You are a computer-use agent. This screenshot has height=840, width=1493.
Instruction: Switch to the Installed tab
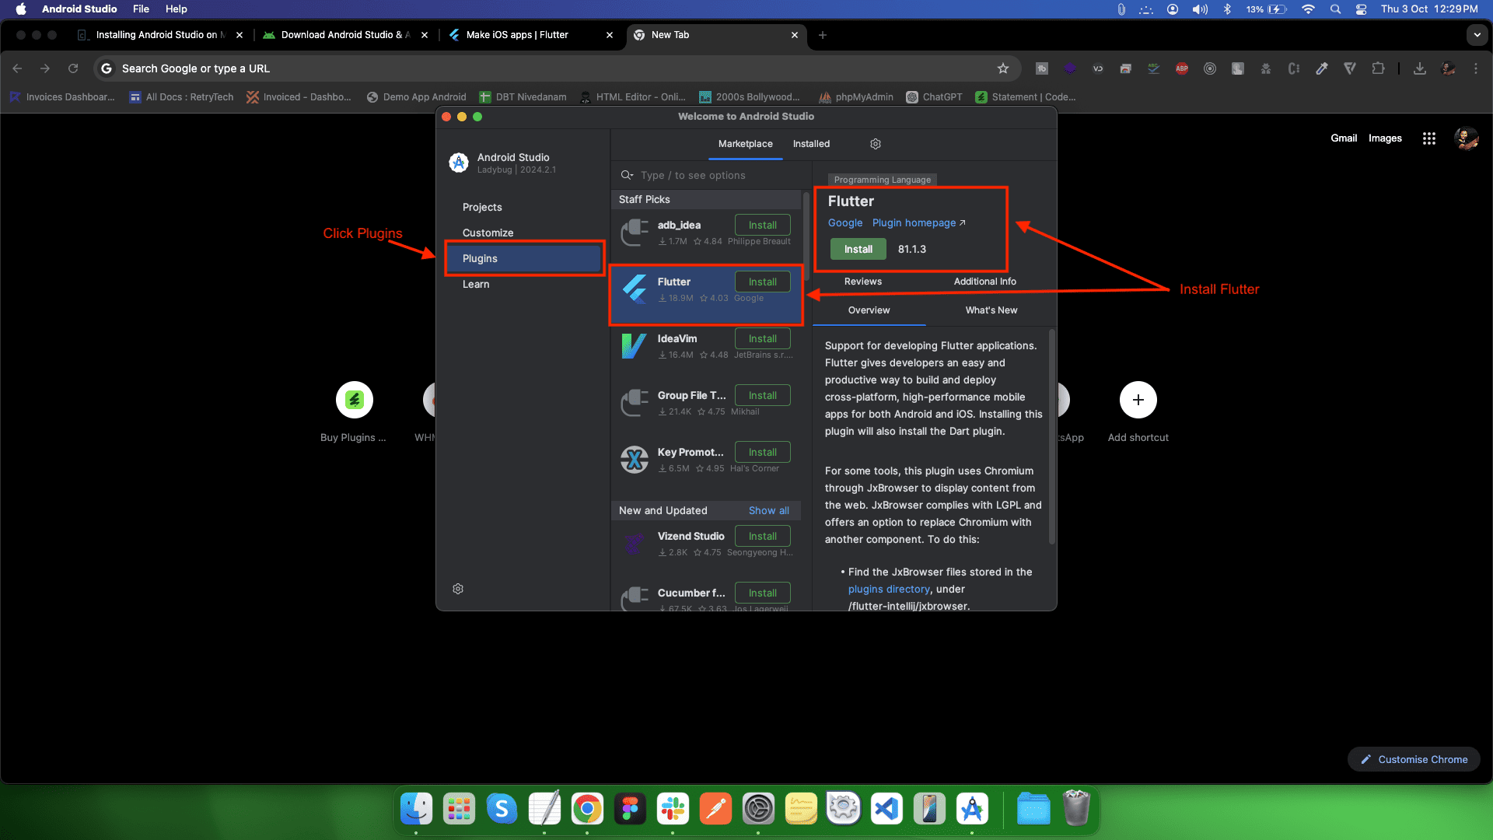pos(811,144)
